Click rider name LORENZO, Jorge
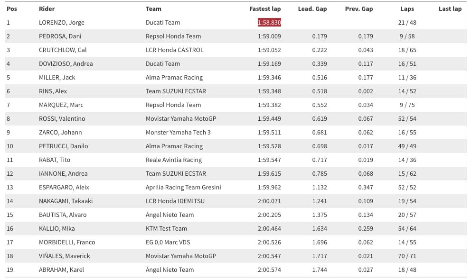The image size is (471, 278). (62, 22)
